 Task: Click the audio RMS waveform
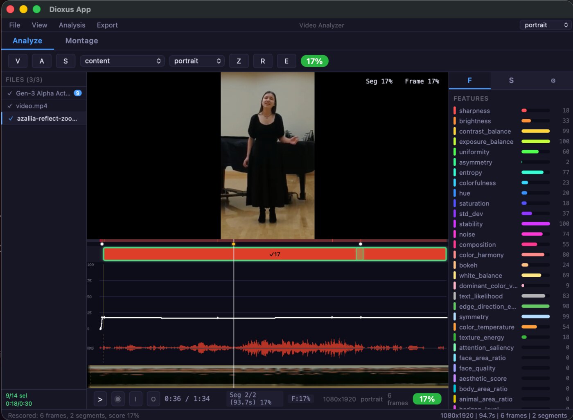click(x=273, y=348)
